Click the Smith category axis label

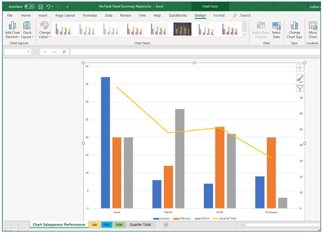(220, 212)
